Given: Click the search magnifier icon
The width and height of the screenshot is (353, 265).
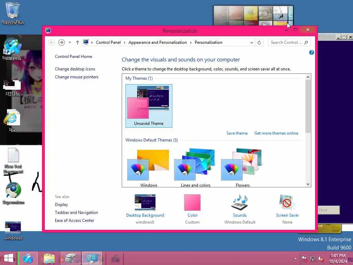Looking at the screenshot, I should tap(306, 42).
